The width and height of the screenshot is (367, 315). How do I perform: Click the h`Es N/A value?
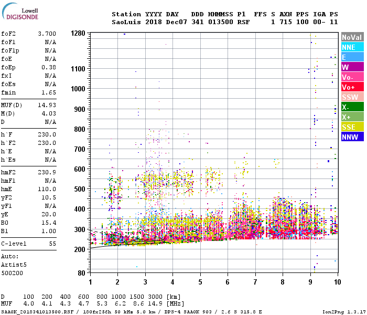50,160
